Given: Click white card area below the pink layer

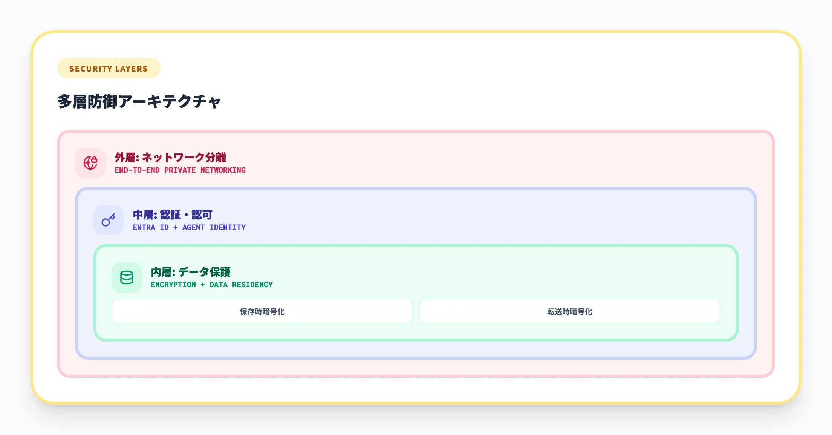Looking at the screenshot, I should tap(416, 389).
